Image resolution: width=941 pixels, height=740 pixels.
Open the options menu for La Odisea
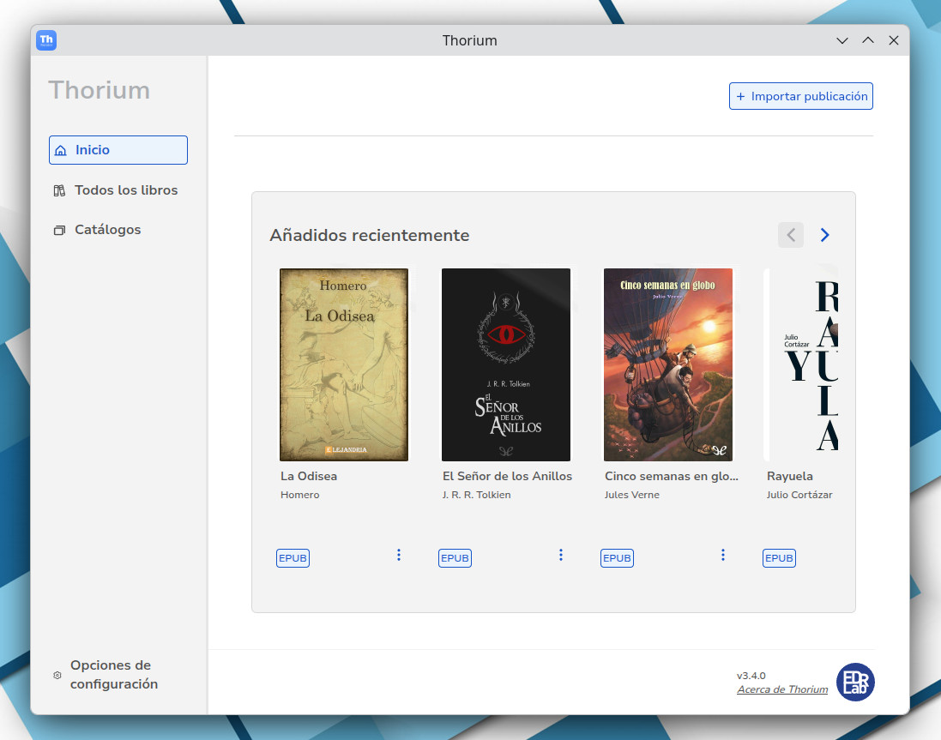click(x=399, y=556)
